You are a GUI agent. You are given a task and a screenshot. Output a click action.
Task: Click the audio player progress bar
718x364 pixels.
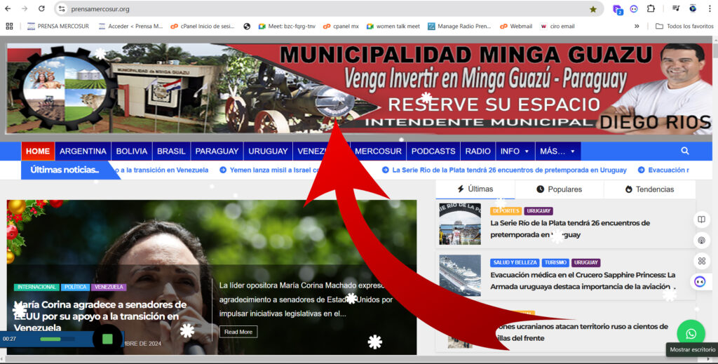click(x=50, y=339)
